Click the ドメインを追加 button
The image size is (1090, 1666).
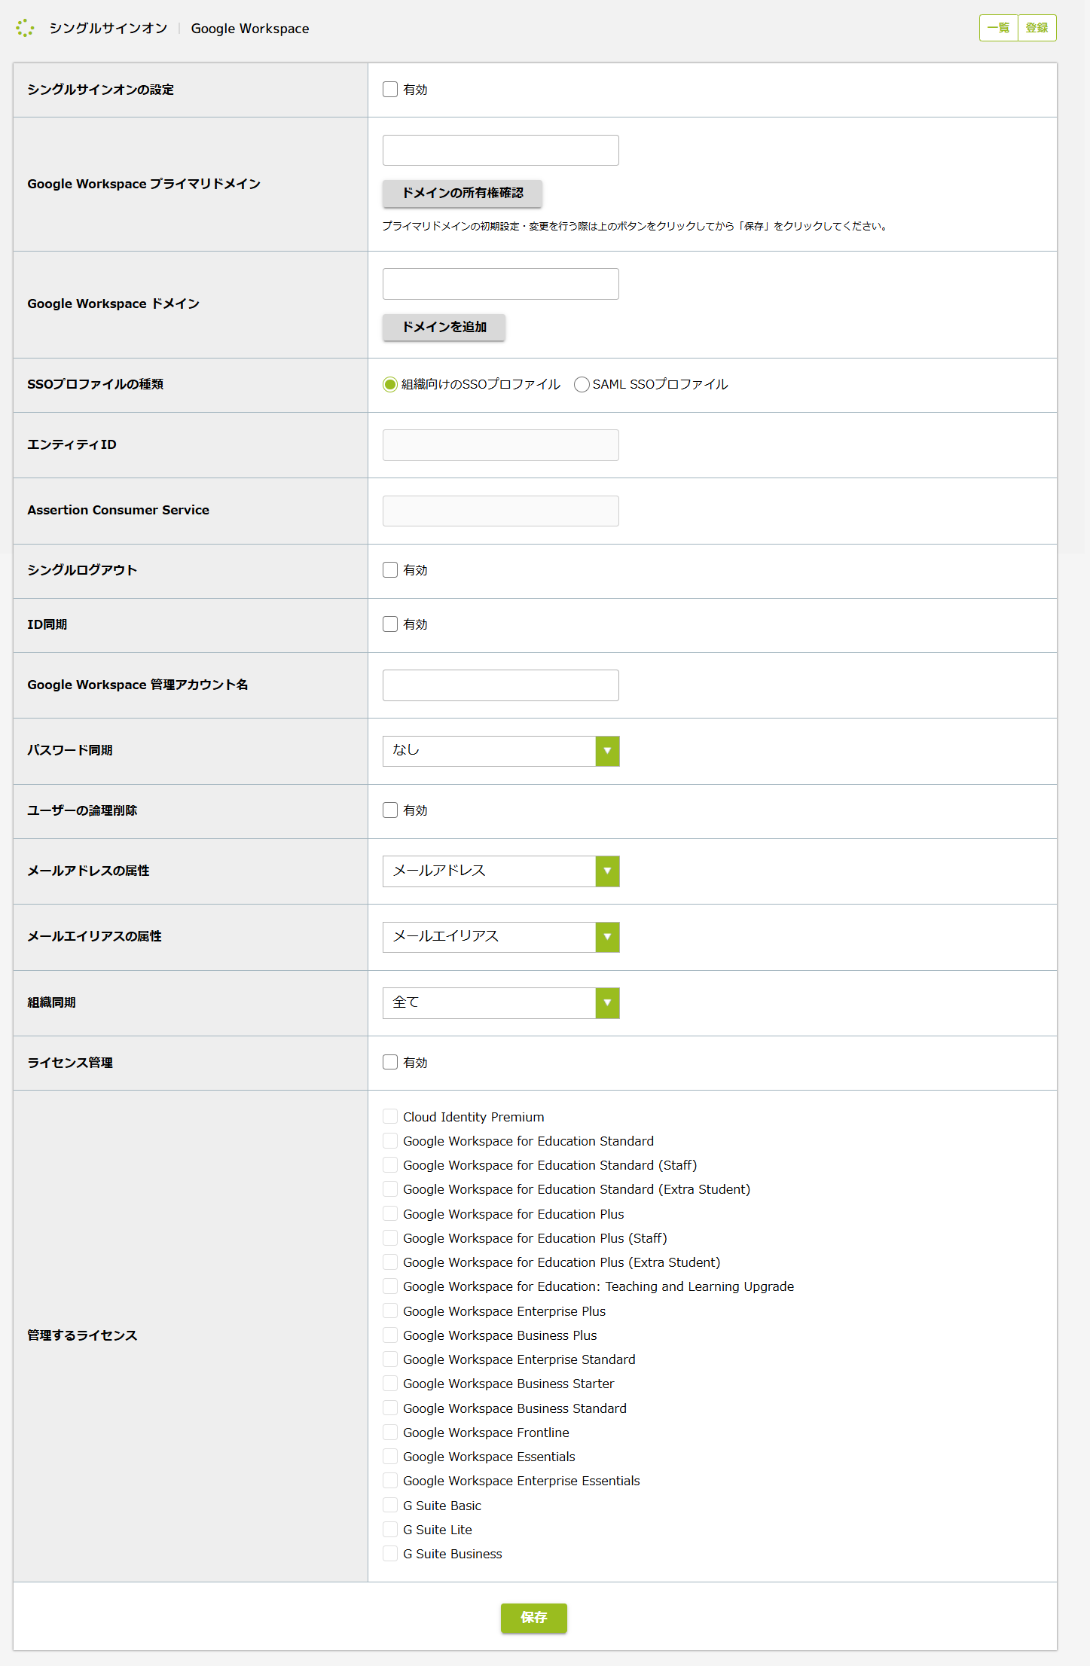(x=444, y=327)
